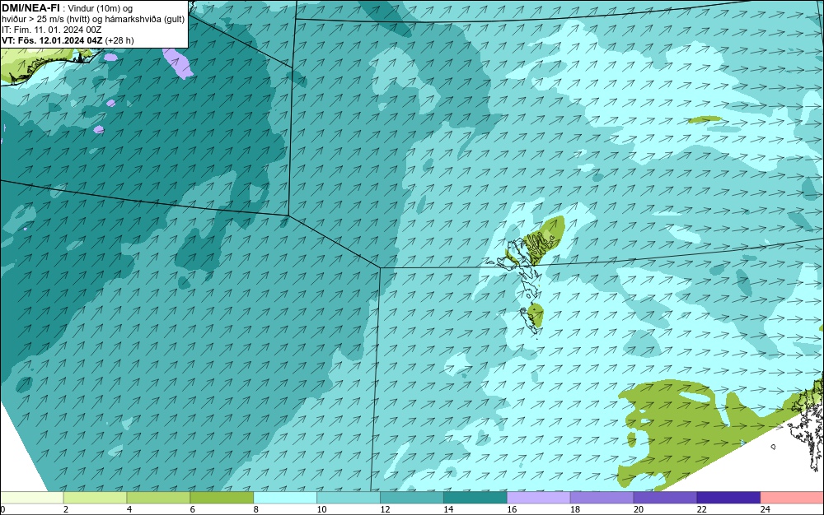Click the legend label 24
The image size is (824, 515).
(x=765, y=509)
